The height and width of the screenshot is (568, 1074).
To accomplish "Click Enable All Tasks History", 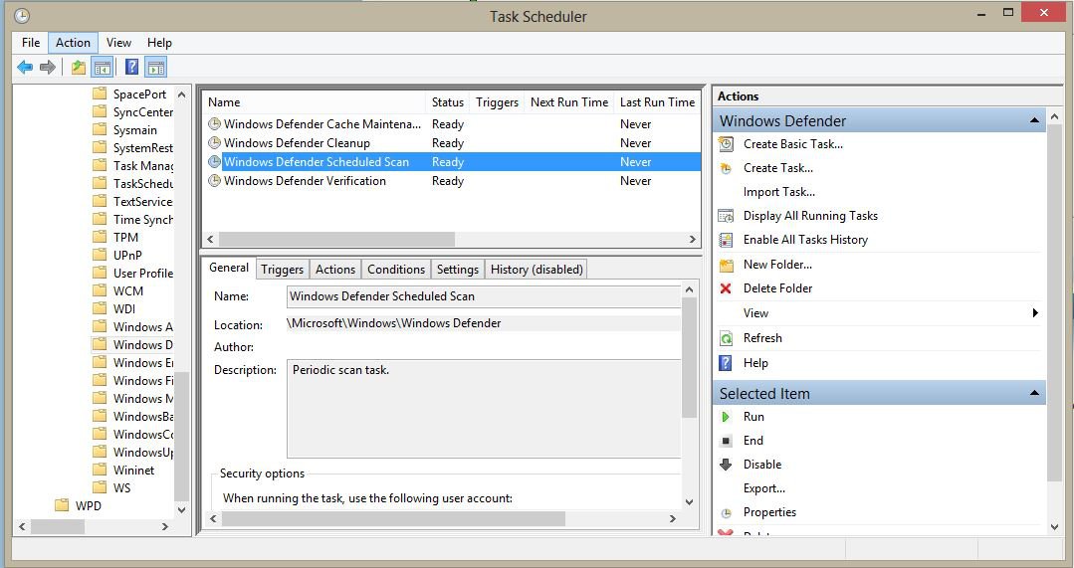I will [x=805, y=240].
